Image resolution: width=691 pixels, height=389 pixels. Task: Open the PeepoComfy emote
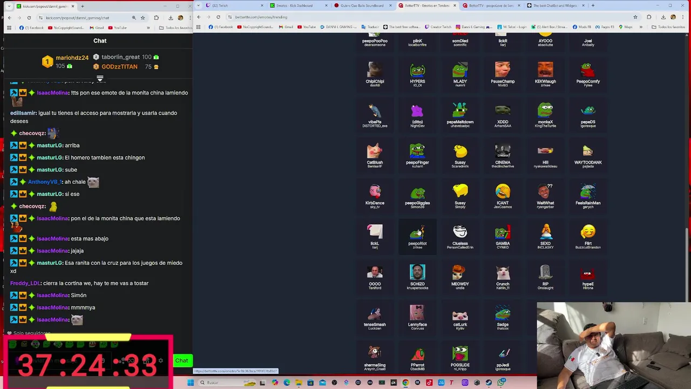pos(588,75)
